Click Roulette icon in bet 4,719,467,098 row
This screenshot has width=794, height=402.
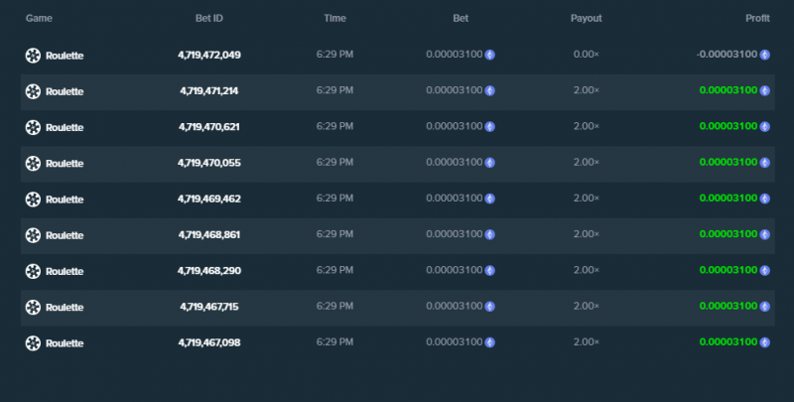[33, 342]
